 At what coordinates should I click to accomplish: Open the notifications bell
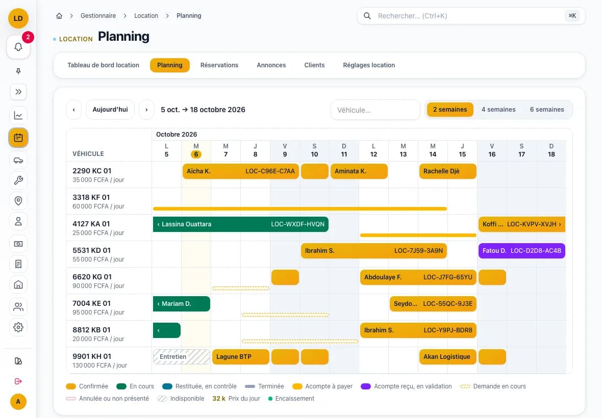tap(18, 47)
